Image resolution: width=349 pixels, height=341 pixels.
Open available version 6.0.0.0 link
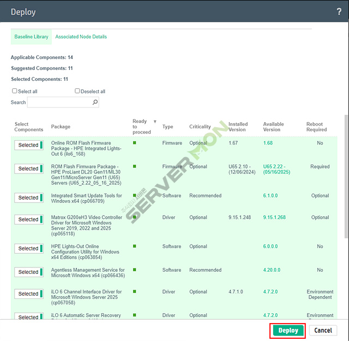(x=270, y=247)
